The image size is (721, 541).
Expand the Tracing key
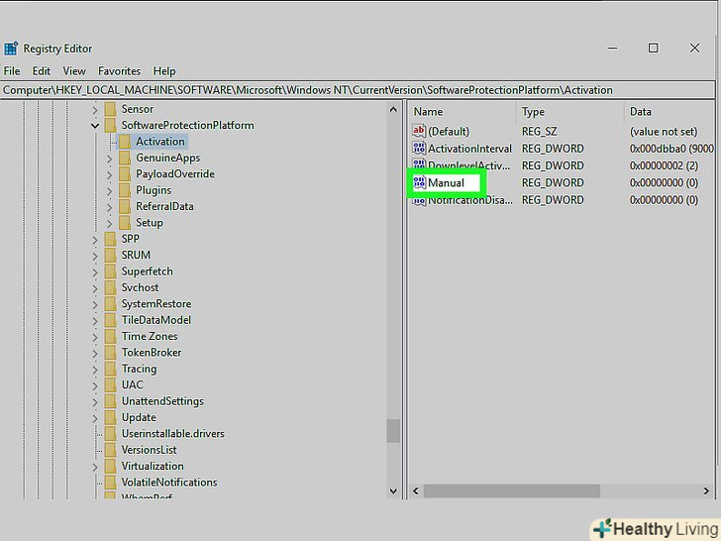pos(95,370)
